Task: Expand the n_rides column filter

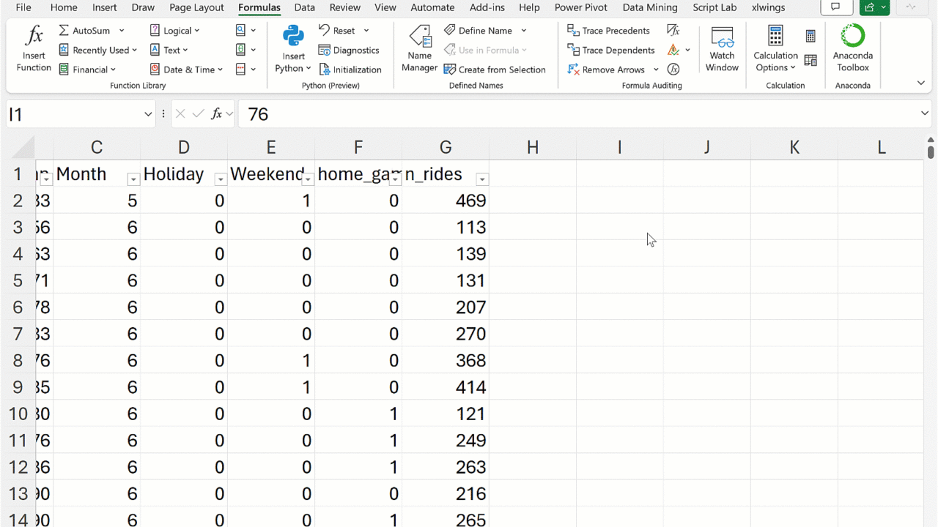Action: coord(481,179)
